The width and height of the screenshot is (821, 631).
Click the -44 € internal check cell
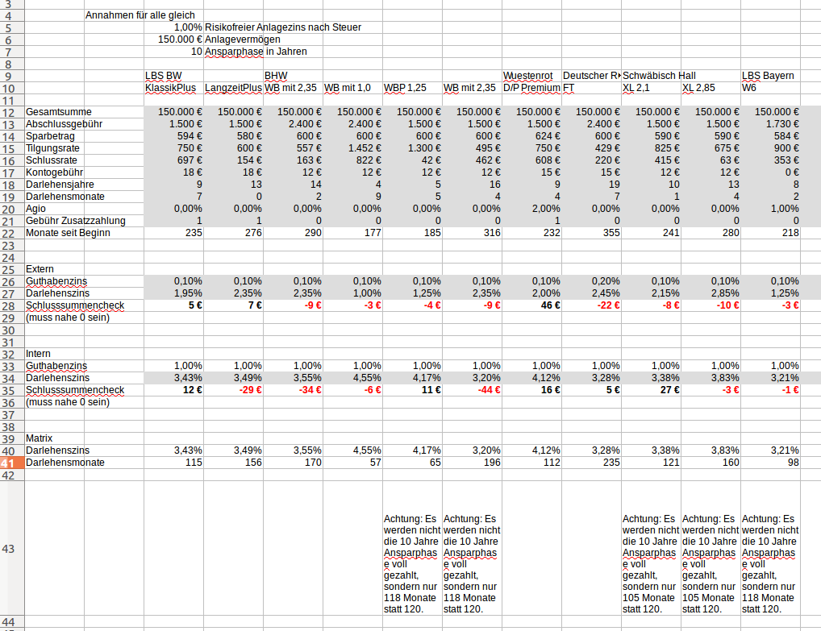pos(473,390)
